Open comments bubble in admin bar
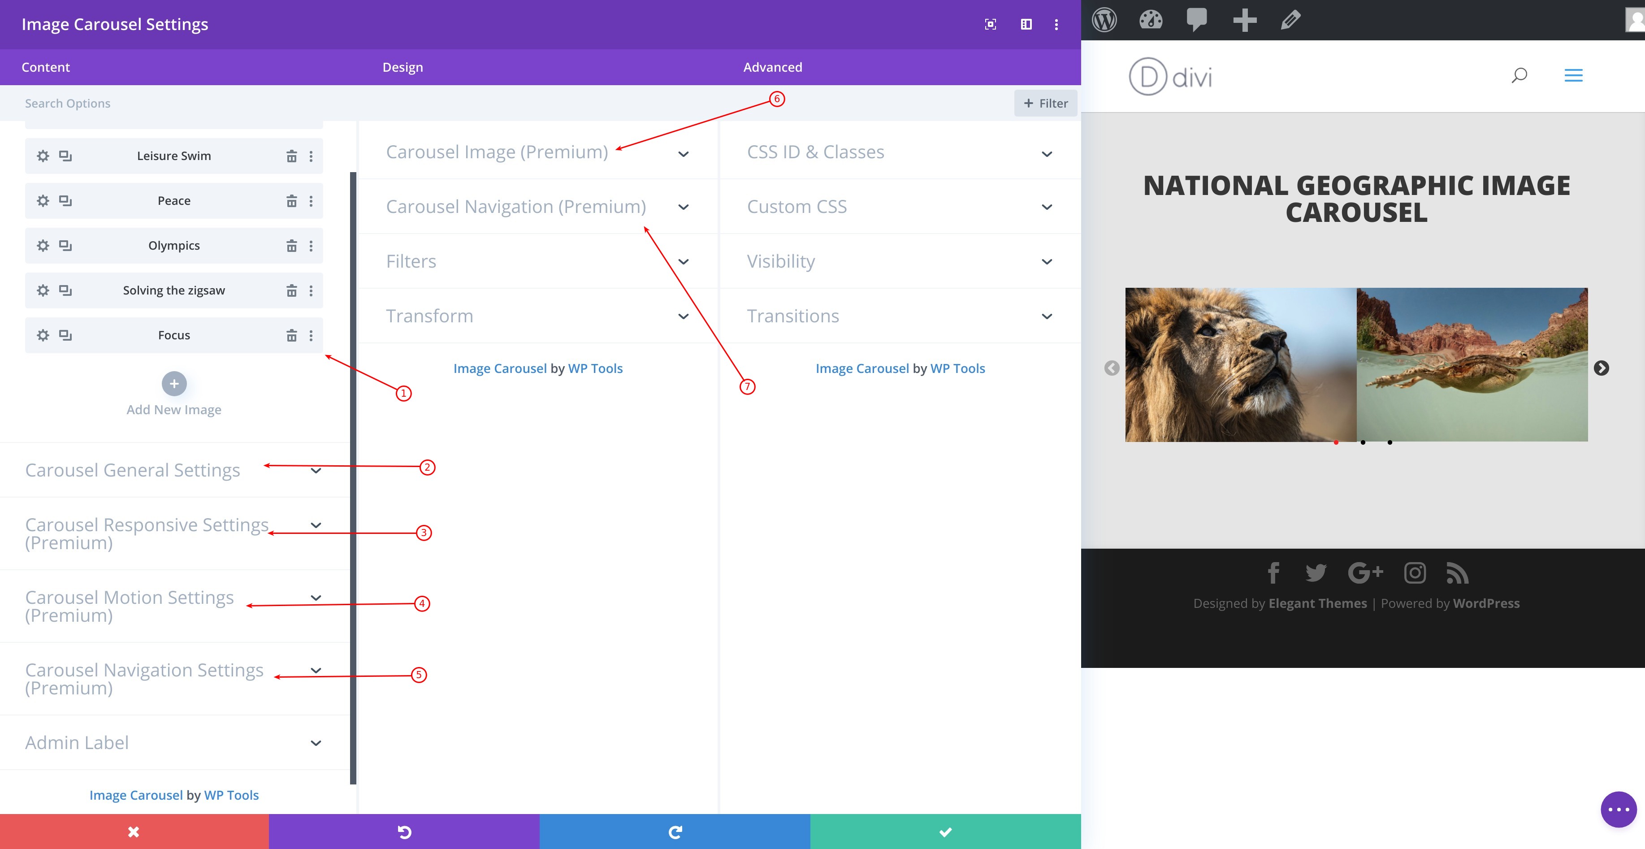 click(1197, 20)
